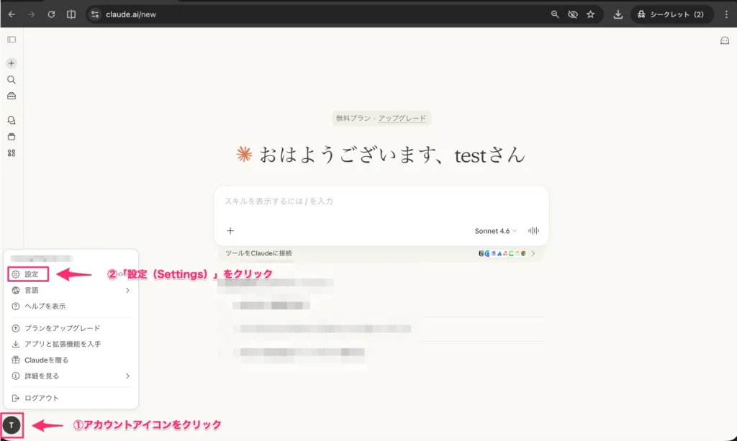The width and height of the screenshot is (737, 441).
Task: Open chat history via the speech bubble icon
Action: tap(11, 119)
